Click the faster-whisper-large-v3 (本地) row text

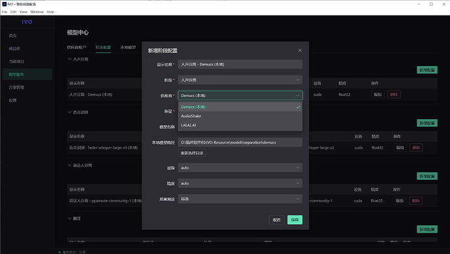click(x=103, y=148)
